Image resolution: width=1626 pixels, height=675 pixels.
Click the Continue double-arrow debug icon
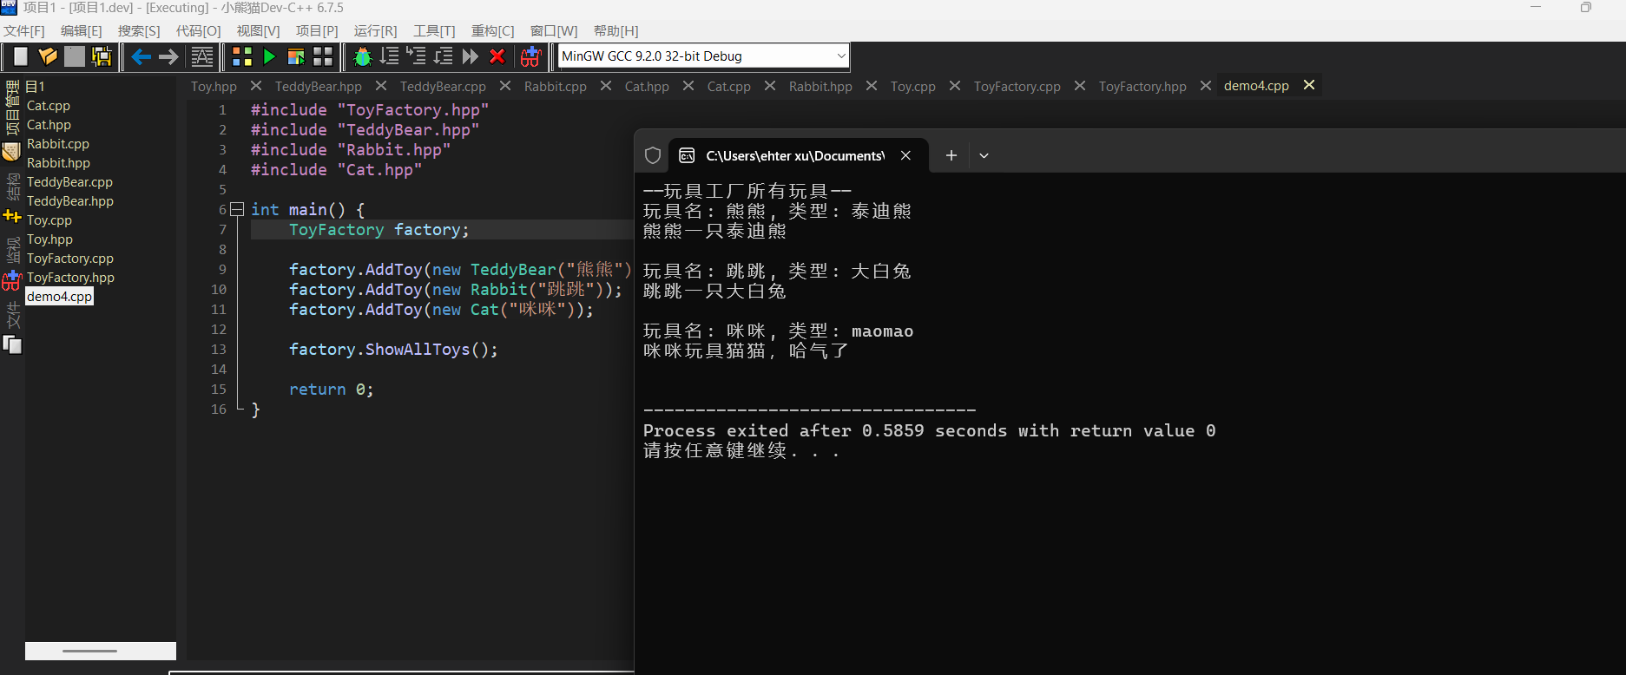(x=471, y=56)
